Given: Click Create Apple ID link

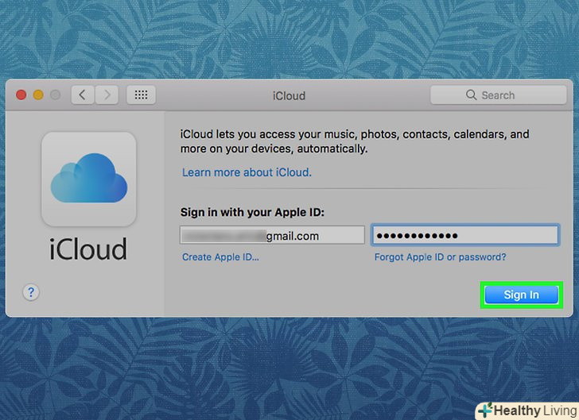Looking at the screenshot, I should click(x=220, y=257).
